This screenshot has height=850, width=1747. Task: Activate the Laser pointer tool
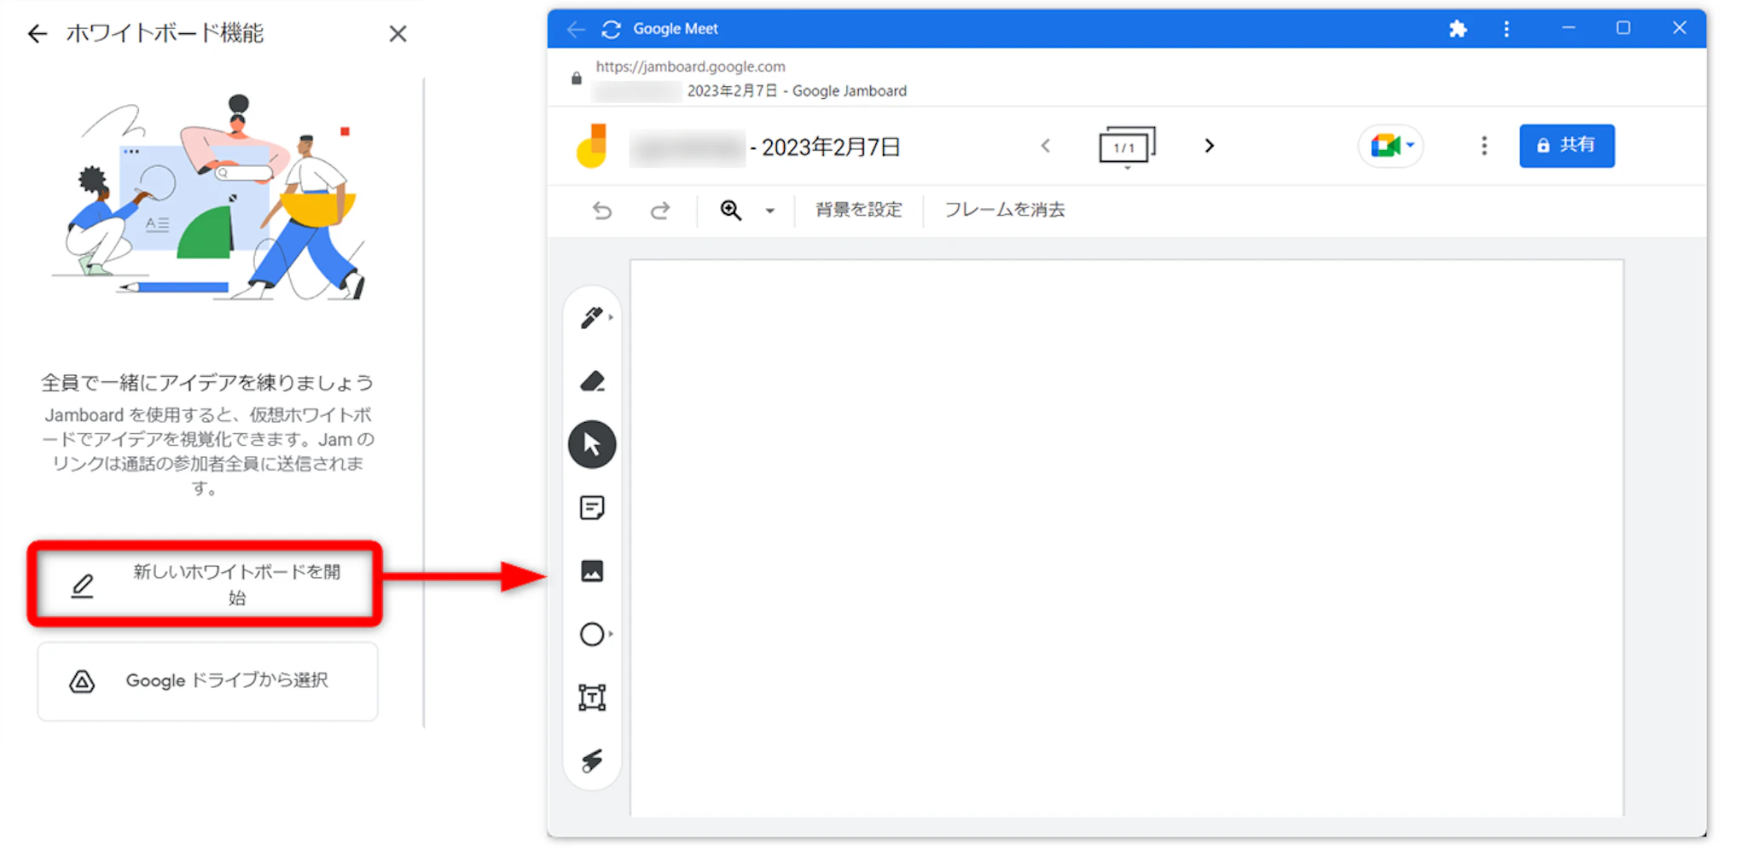point(592,760)
